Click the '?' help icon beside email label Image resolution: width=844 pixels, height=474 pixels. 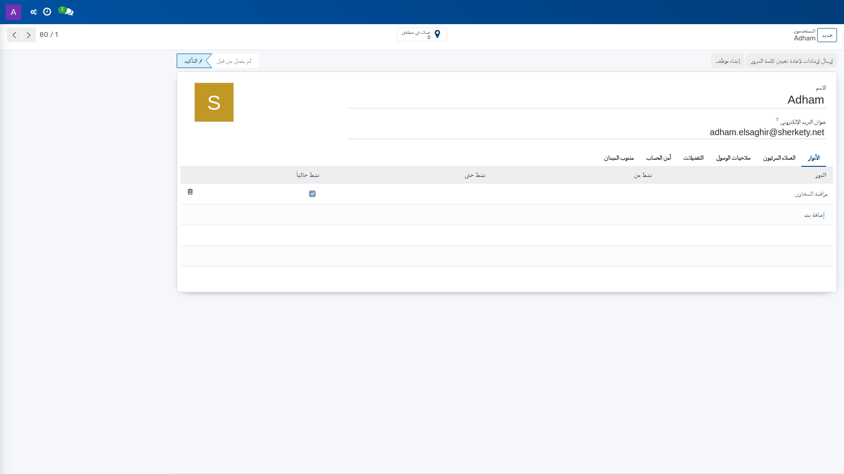(777, 120)
